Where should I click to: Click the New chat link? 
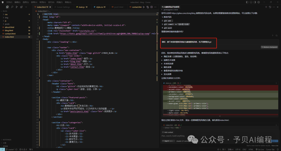click(275, 146)
